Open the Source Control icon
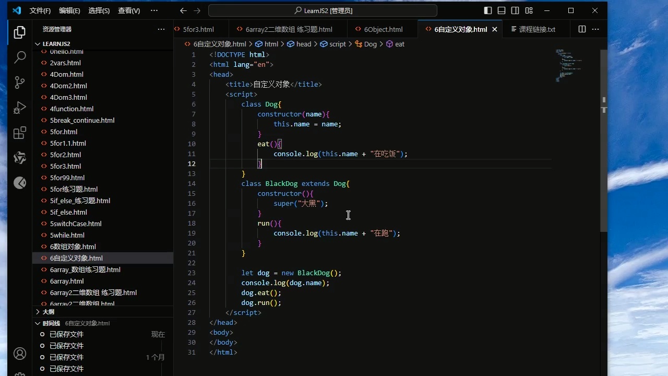Screen dimensions: 668x376 click(19, 82)
